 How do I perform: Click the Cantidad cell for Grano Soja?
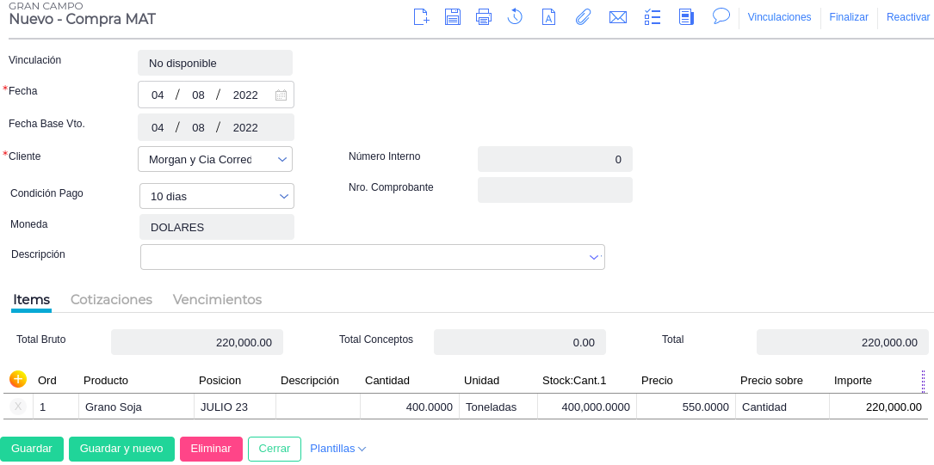[x=409, y=407]
